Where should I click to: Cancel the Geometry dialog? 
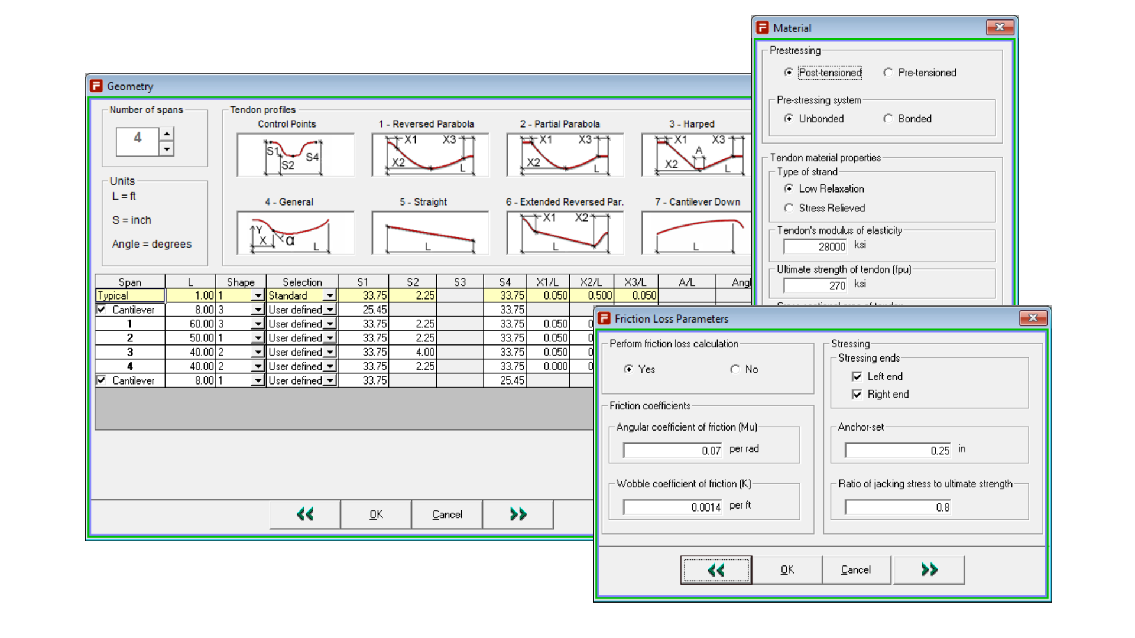(x=447, y=515)
